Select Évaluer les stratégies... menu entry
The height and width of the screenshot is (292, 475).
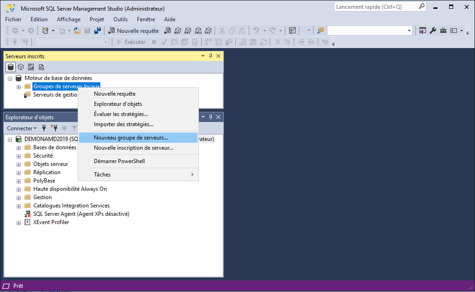click(138, 114)
